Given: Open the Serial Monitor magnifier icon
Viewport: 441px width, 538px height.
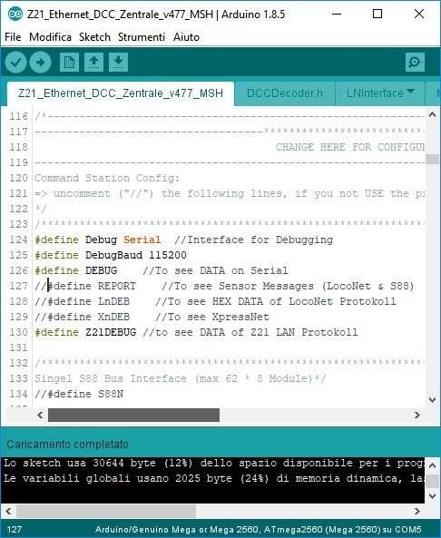Looking at the screenshot, I should (415, 62).
